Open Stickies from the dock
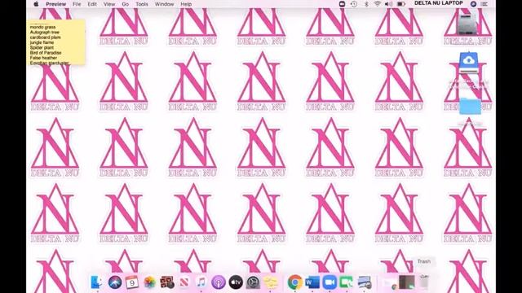 tap(270, 282)
